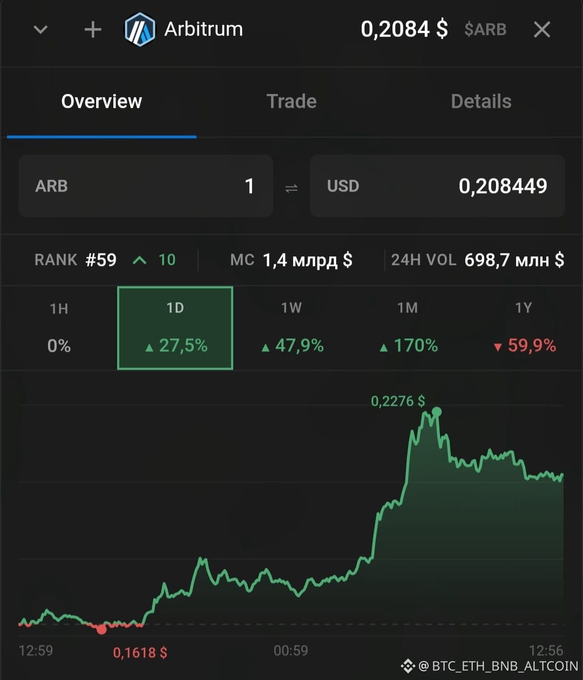Click the rank up arrow icon

(139, 261)
